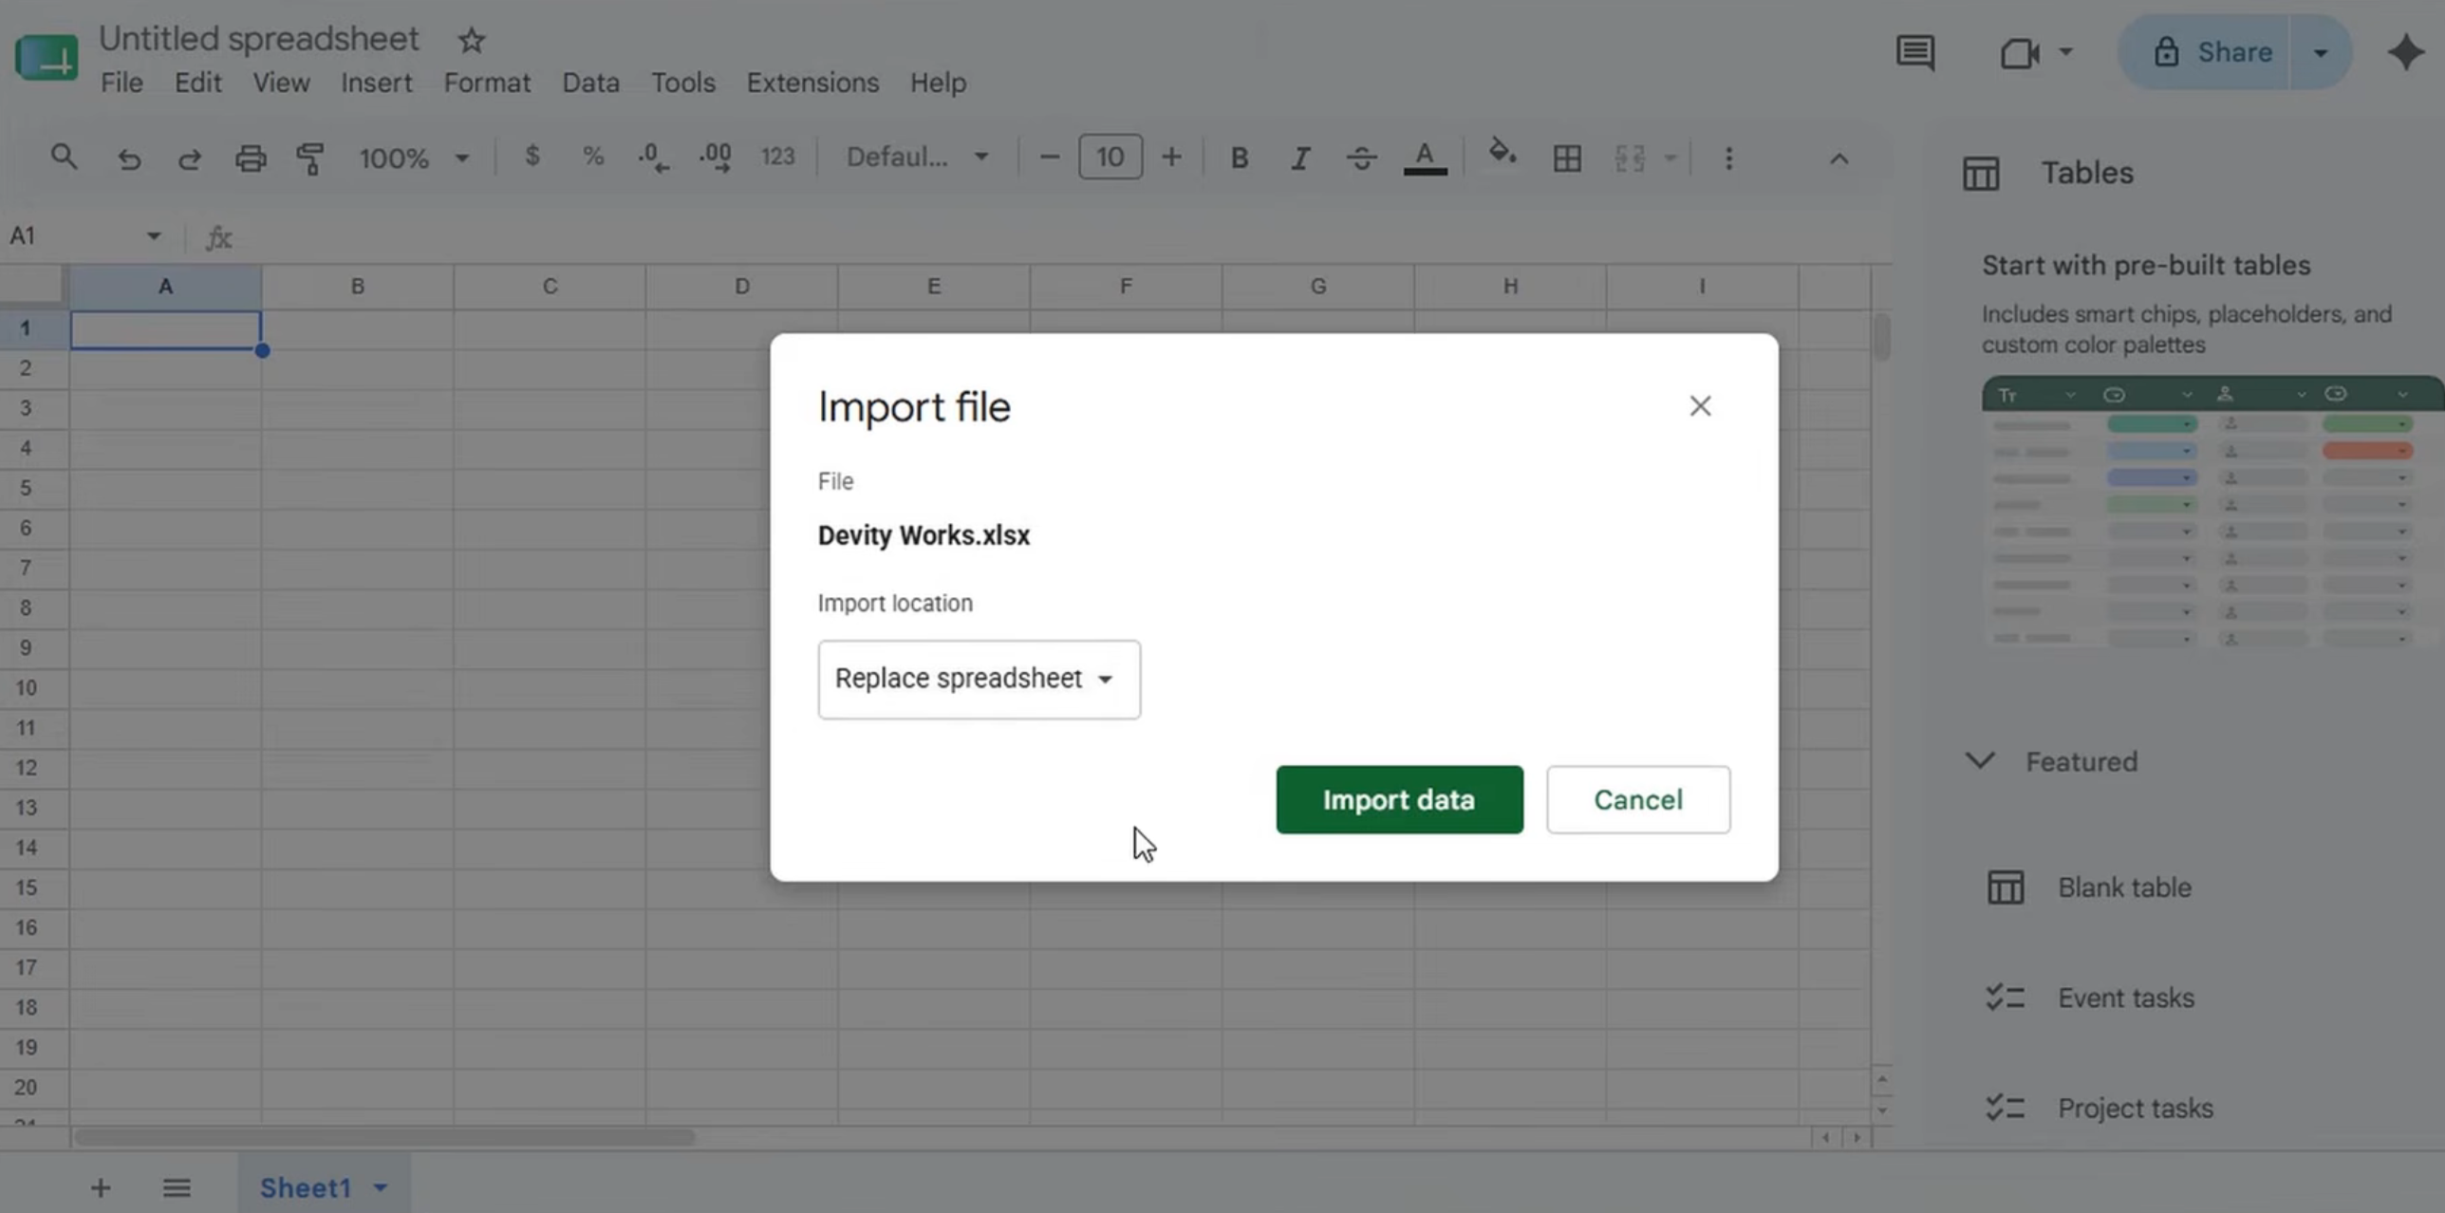Open the name box dropdown arrow

tap(154, 235)
